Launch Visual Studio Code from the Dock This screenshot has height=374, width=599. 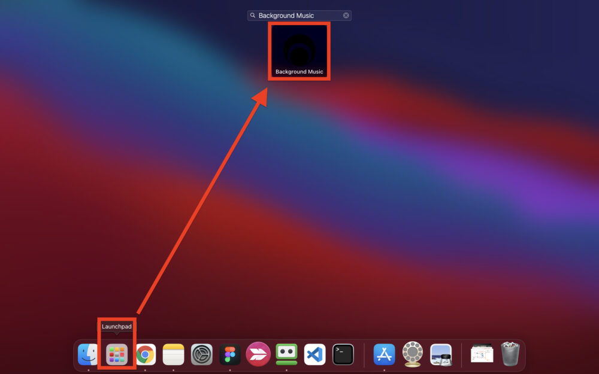(x=315, y=354)
